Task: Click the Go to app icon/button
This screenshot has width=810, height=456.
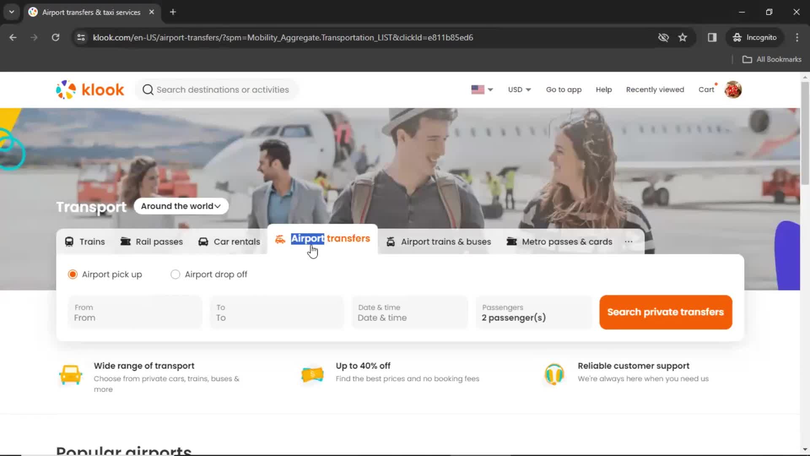Action: pos(564,89)
